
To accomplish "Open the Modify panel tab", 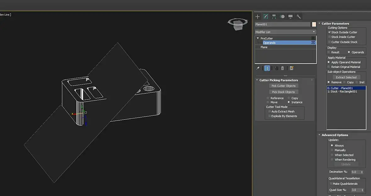I will 266,17.
